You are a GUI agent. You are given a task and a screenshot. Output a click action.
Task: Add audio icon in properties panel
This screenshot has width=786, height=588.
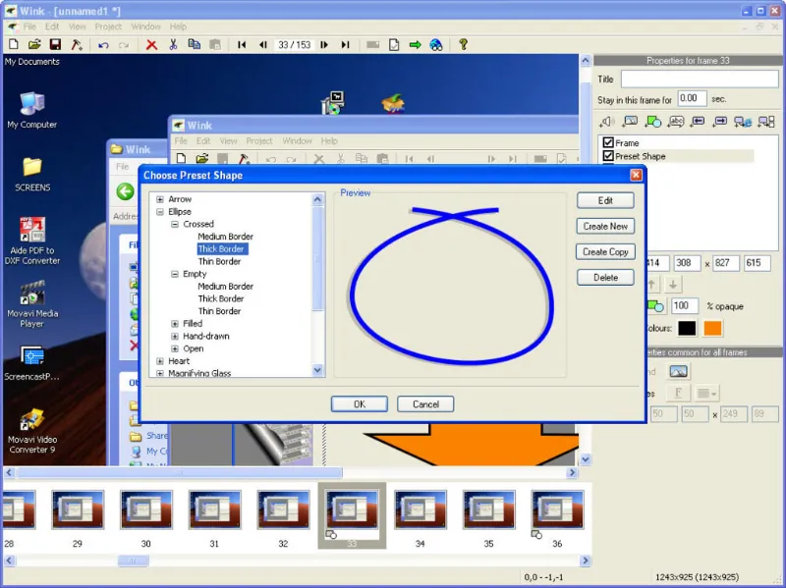point(607,121)
